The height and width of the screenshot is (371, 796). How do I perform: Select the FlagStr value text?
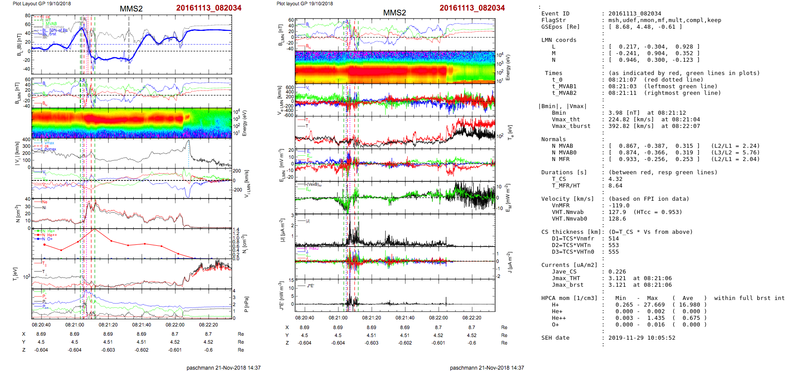[x=665, y=20]
